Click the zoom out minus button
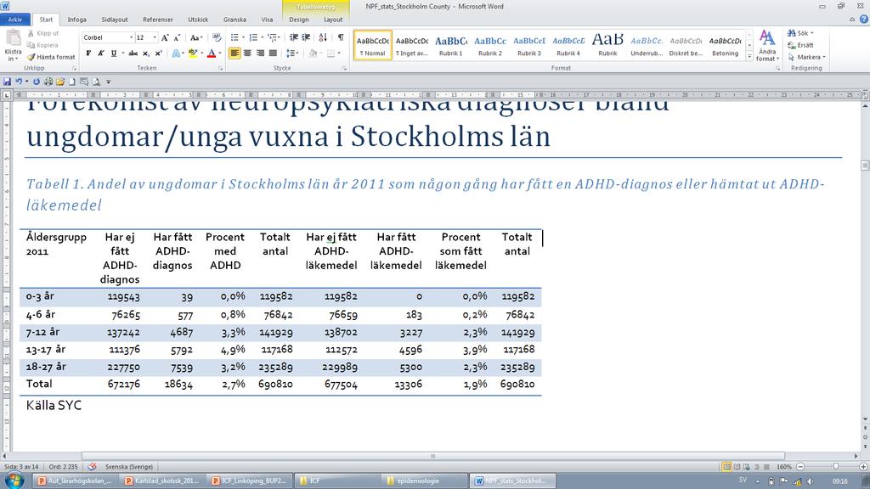The width and height of the screenshot is (870, 489). coord(800,467)
